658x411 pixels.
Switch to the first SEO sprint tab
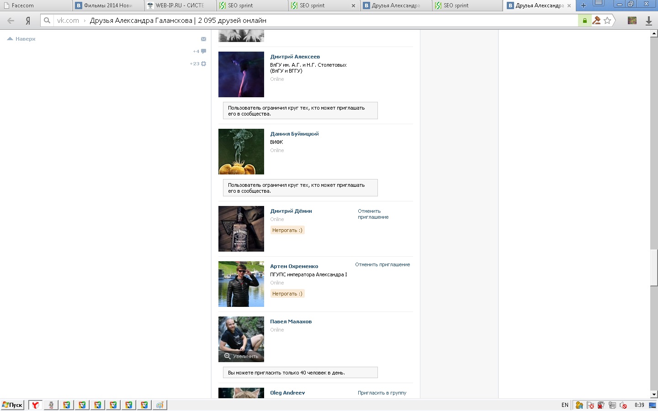click(x=252, y=5)
